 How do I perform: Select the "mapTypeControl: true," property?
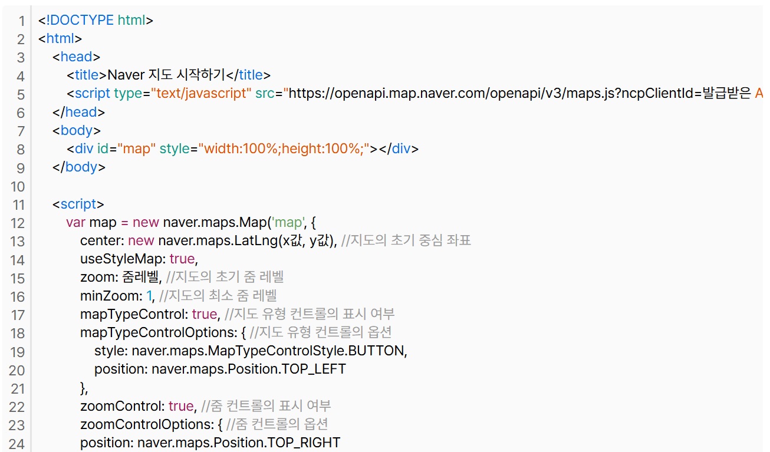click(x=150, y=314)
